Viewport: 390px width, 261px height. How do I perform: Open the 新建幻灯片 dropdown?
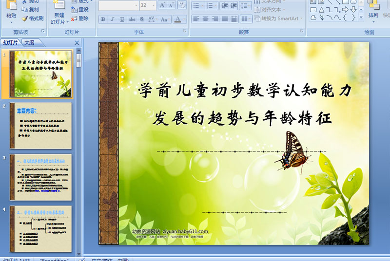[x=59, y=22]
